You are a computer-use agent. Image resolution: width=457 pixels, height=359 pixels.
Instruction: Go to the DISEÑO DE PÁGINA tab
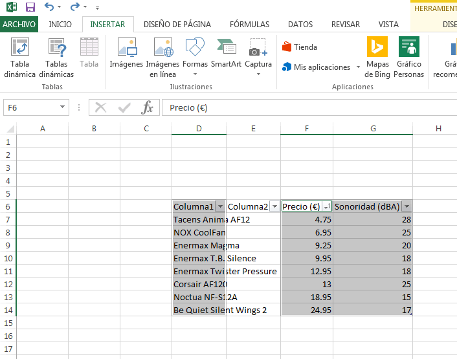(x=177, y=24)
